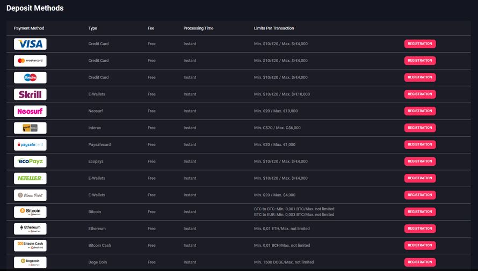Image resolution: width=478 pixels, height=271 pixels.
Task: Click Registration button in Mastercard row
Action: click(420, 61)
